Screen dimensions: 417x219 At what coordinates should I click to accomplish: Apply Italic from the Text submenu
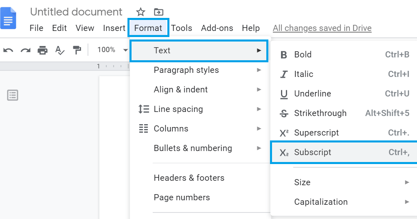344,74
